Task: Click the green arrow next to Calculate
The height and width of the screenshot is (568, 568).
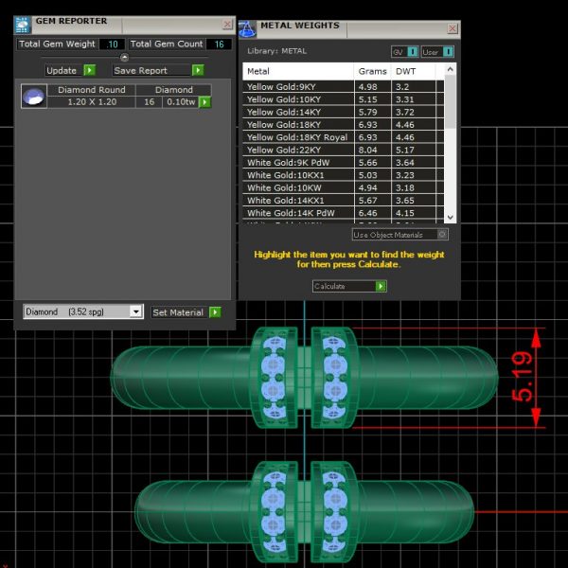Action: [x=381, y=286]
